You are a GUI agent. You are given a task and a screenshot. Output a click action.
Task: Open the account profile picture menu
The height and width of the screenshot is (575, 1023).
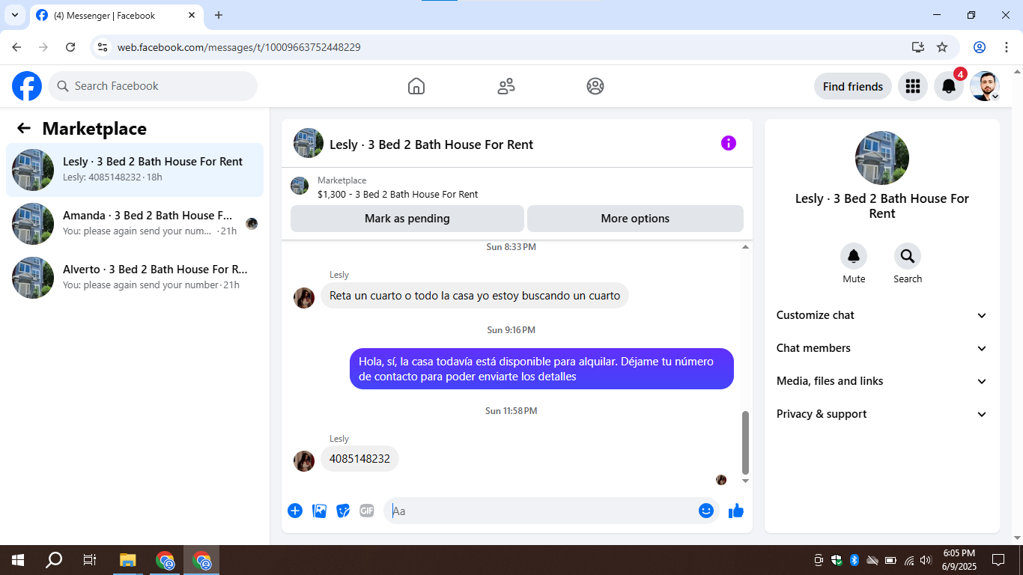click(x=985, y=86)
